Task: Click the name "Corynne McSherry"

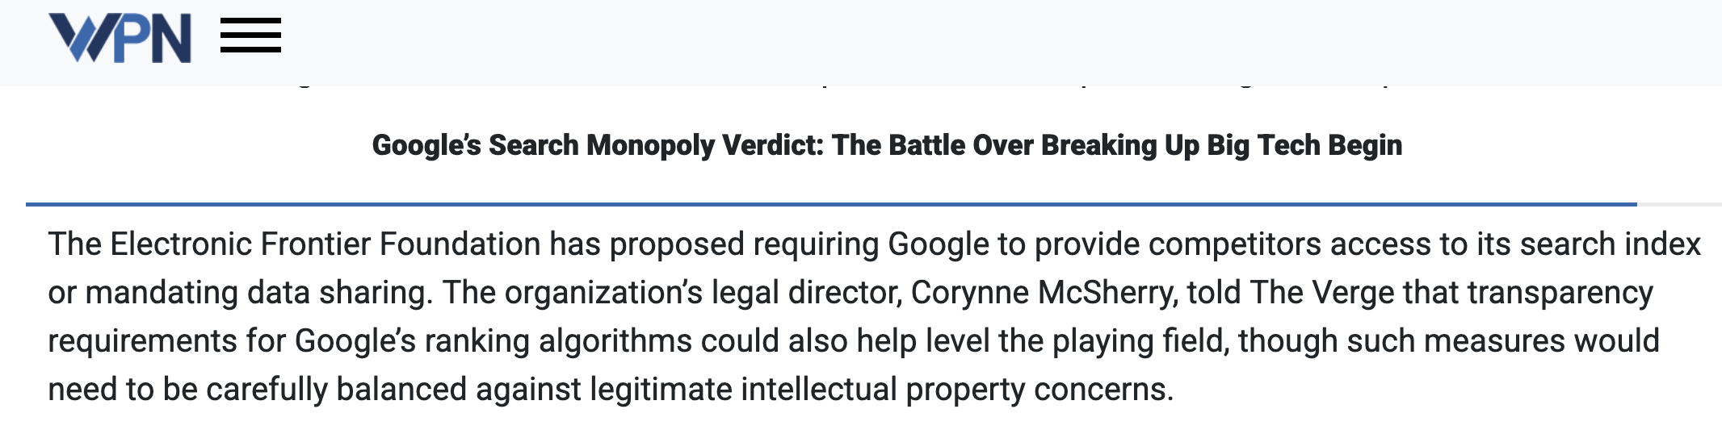Action: coord(1044,293)
